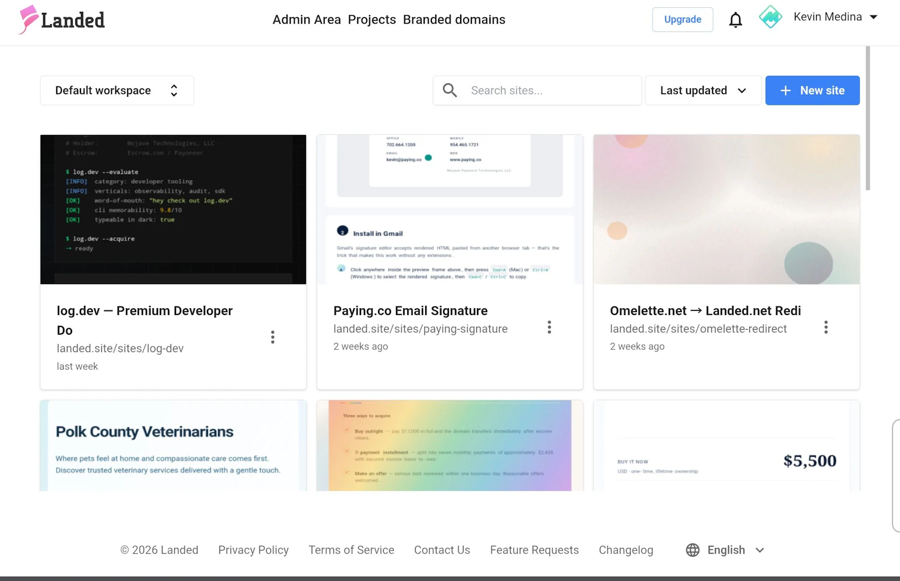
Task: Open the Projects menu item
Action: coord(372,20)
